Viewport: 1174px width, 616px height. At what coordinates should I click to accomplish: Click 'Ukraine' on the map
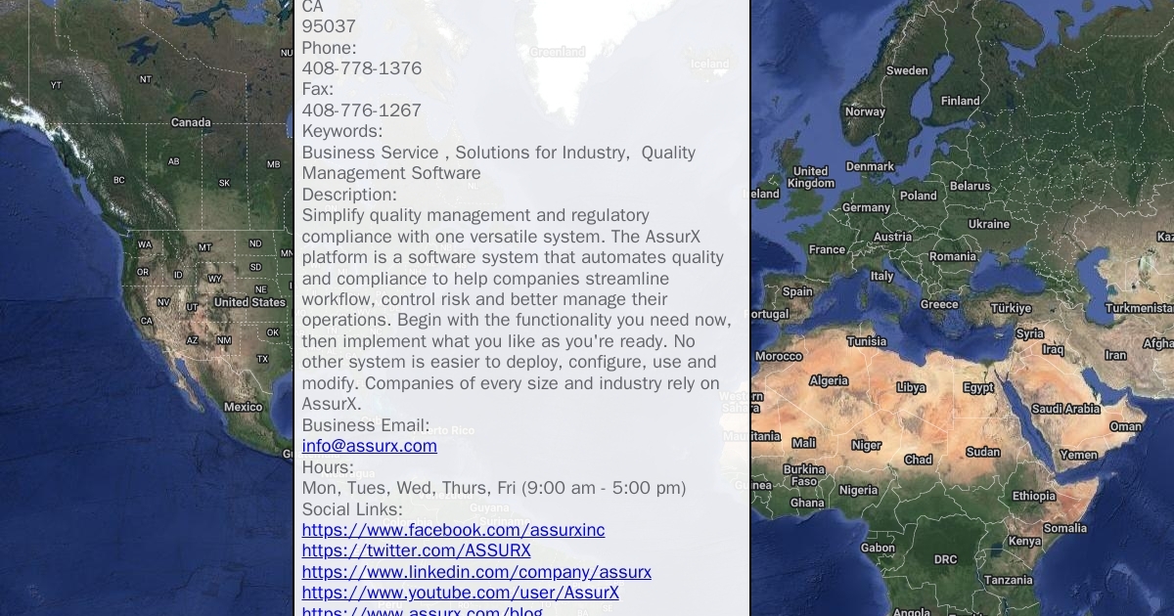click(x=988, y=224)
